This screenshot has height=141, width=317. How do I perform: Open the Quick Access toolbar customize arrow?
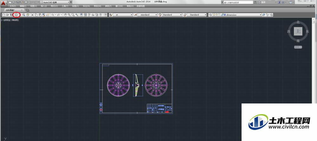(x=71, y=2)
